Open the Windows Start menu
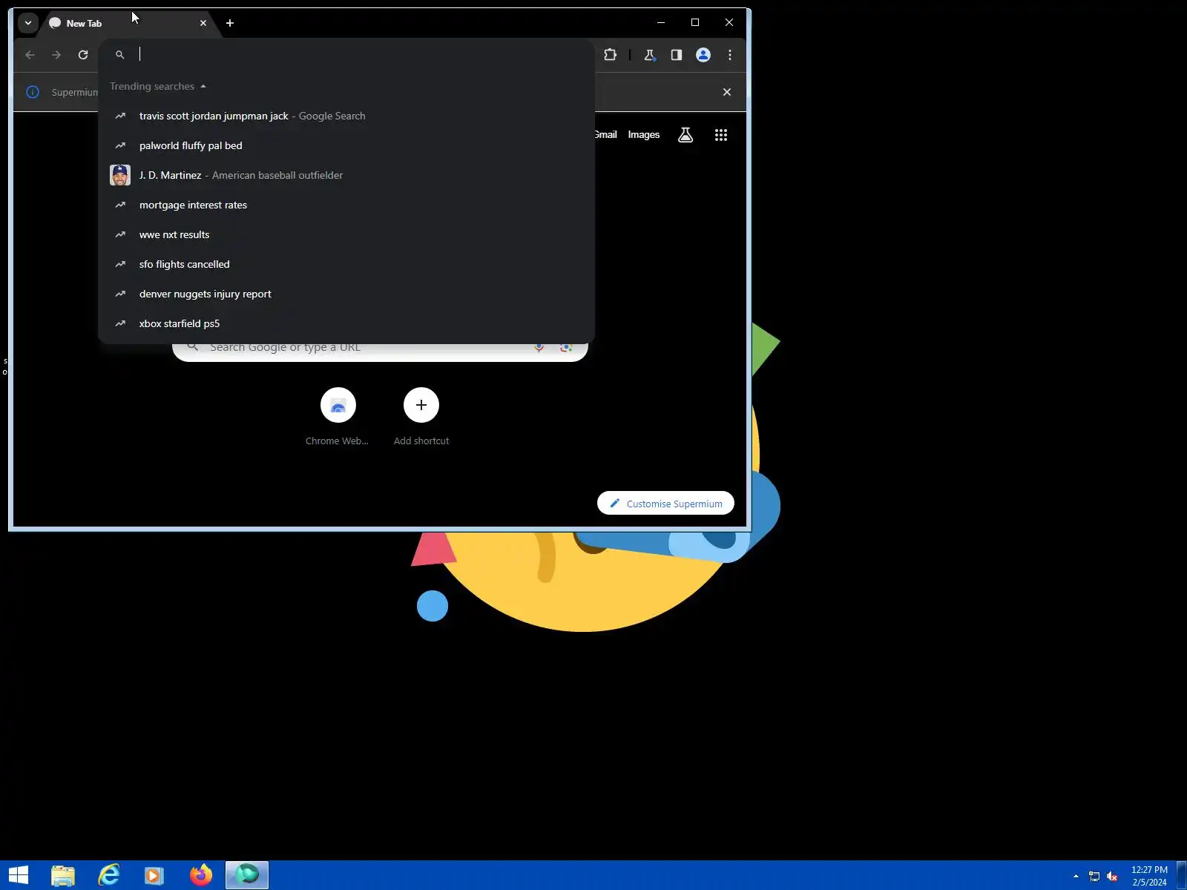The image size is (1187, 890). [x=18, y=875]
